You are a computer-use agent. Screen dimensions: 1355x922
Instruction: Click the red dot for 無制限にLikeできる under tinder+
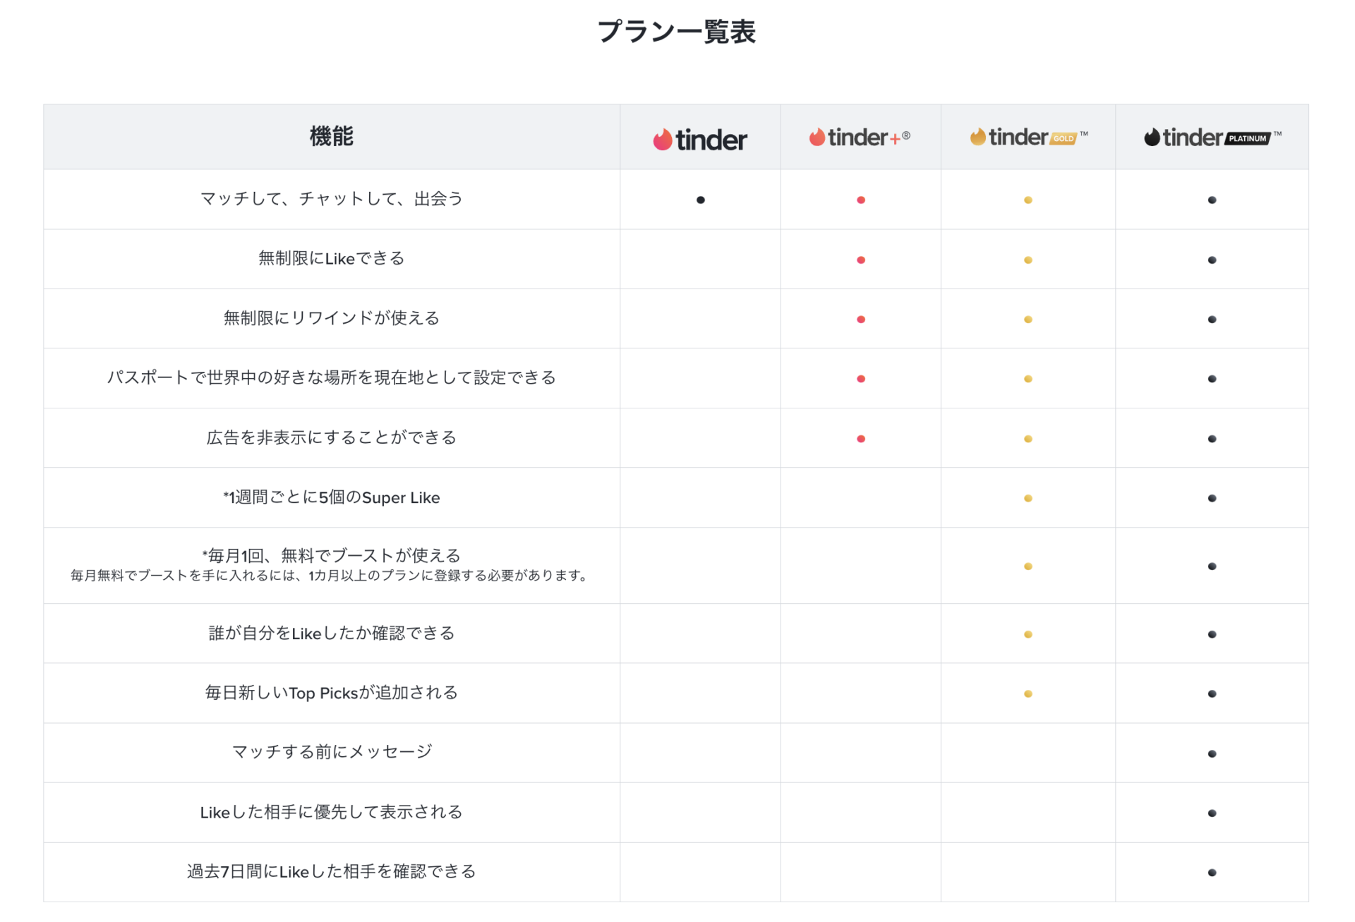[x=860, y=259]
